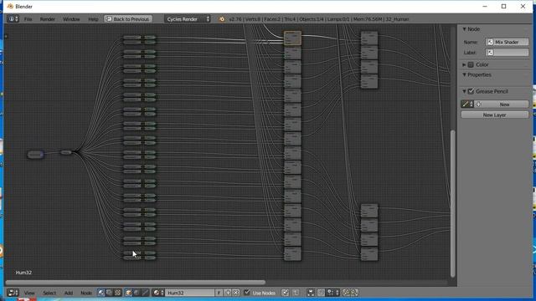Select the shader node tree type icon
This screenshot has height=301, width=536.
click(x=100, y=293)
